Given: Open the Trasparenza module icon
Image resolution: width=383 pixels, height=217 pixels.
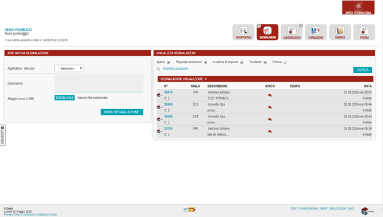Looking at the screenshot, I should pyautogui.click(x=243, y=32).
